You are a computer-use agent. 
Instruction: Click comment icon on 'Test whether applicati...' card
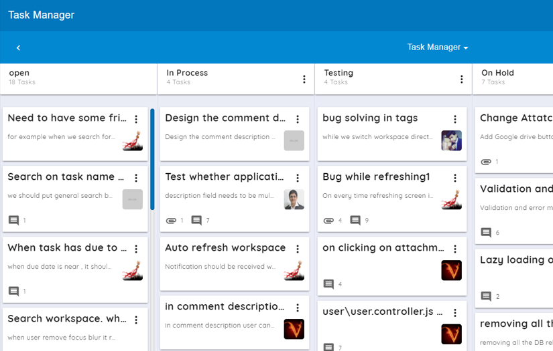(x=196, y=221)
